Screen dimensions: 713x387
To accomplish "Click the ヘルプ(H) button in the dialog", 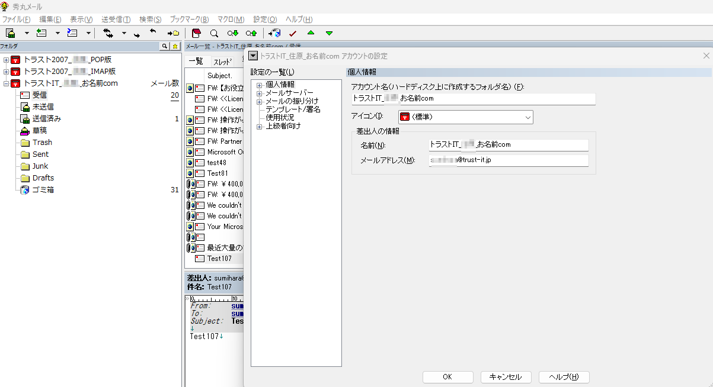I will pos(564,377).
